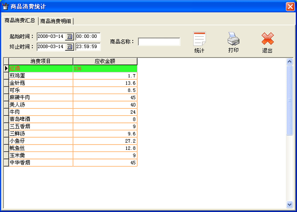Open the end date calendar picker
This screenshot has height=212, width=297.
coord(69,47)
